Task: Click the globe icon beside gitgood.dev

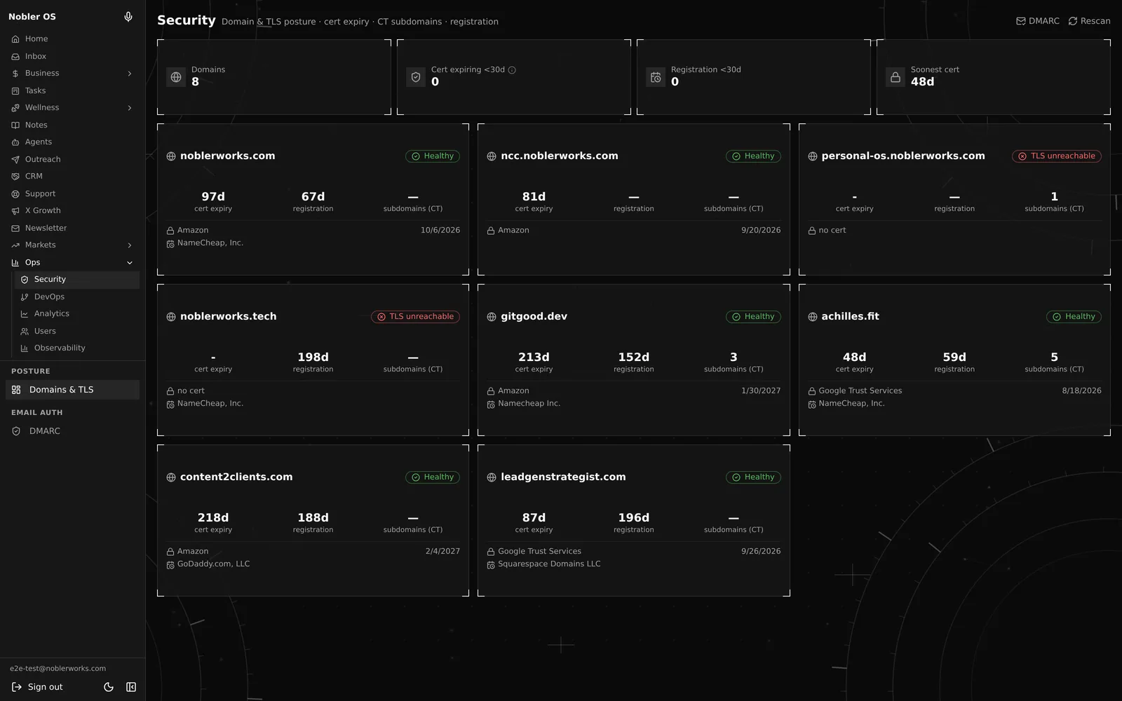Action: [492, 317]
